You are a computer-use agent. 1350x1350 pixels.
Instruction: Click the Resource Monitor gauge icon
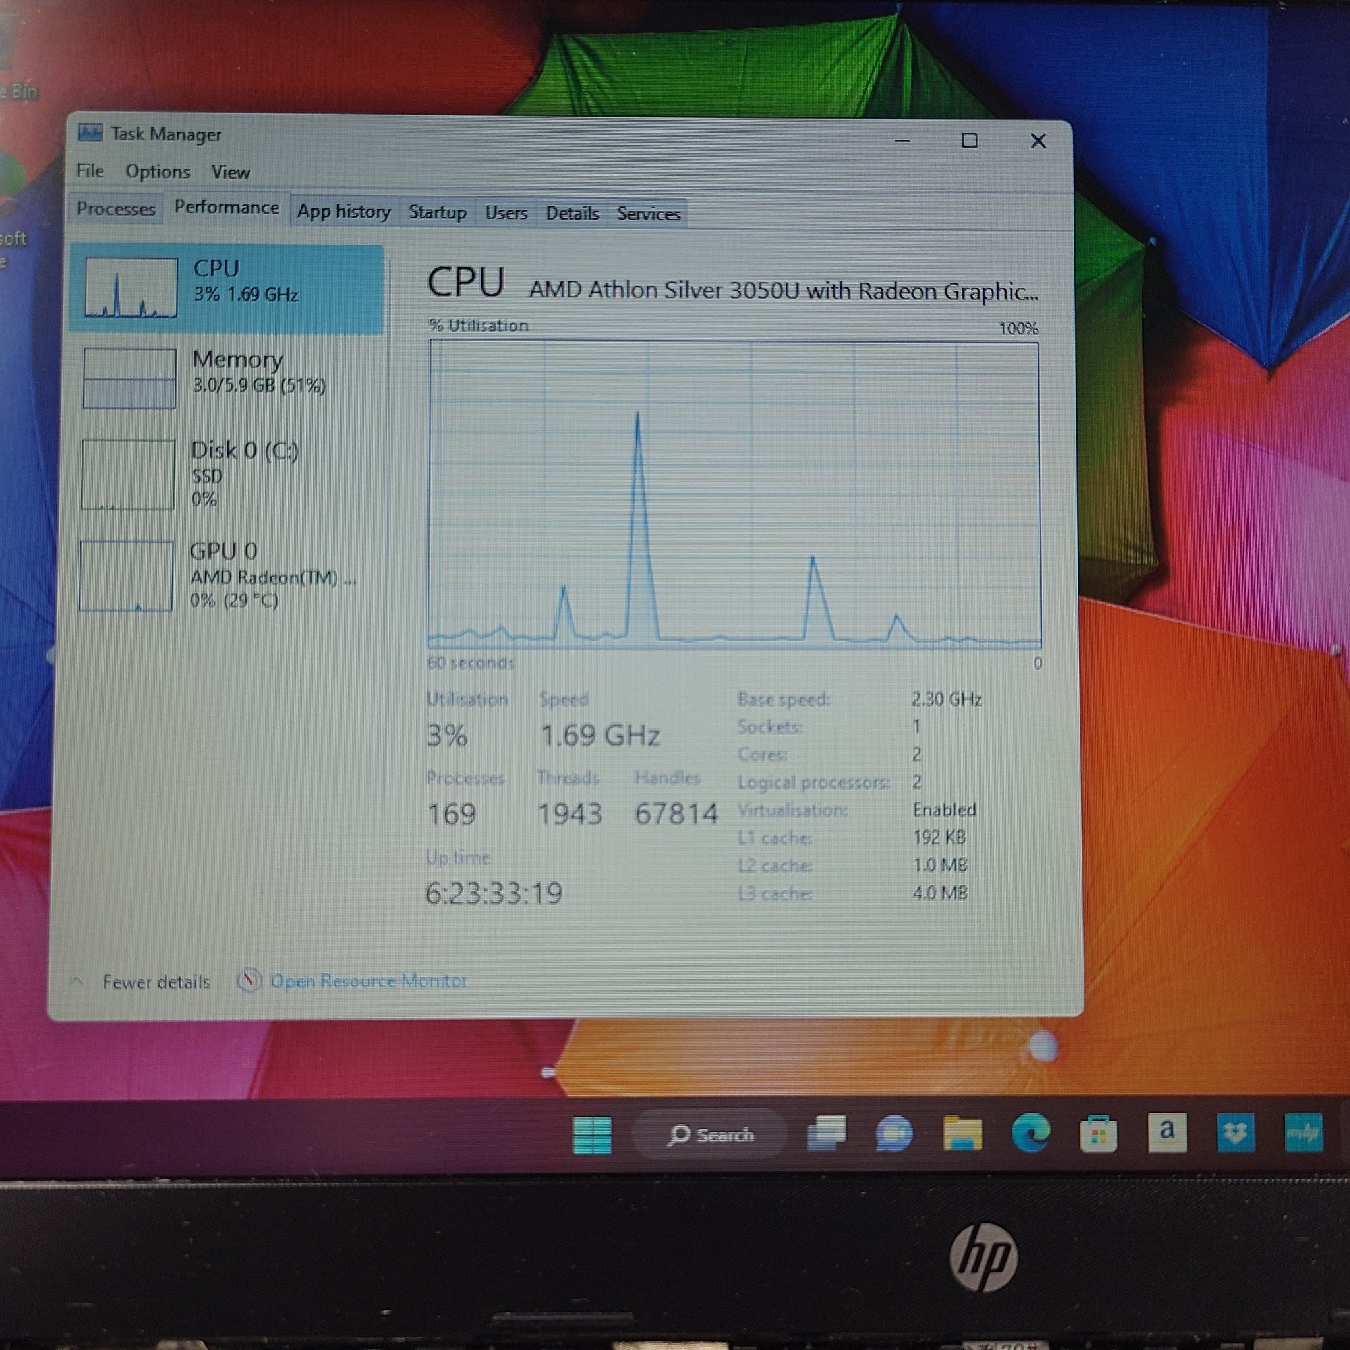[x=249, y=980]
